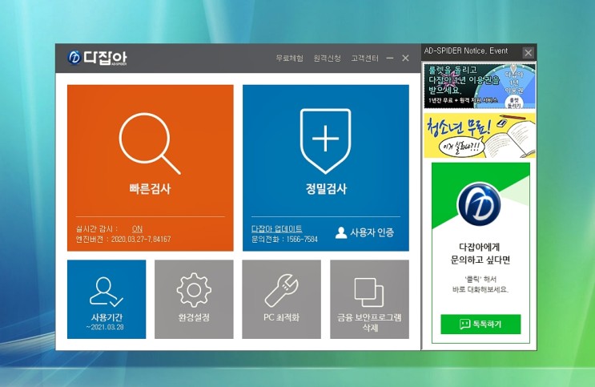This screenshot has height=387, width=595.
Task: Click the user icon beside 사용자 인증
Action: 341,232
